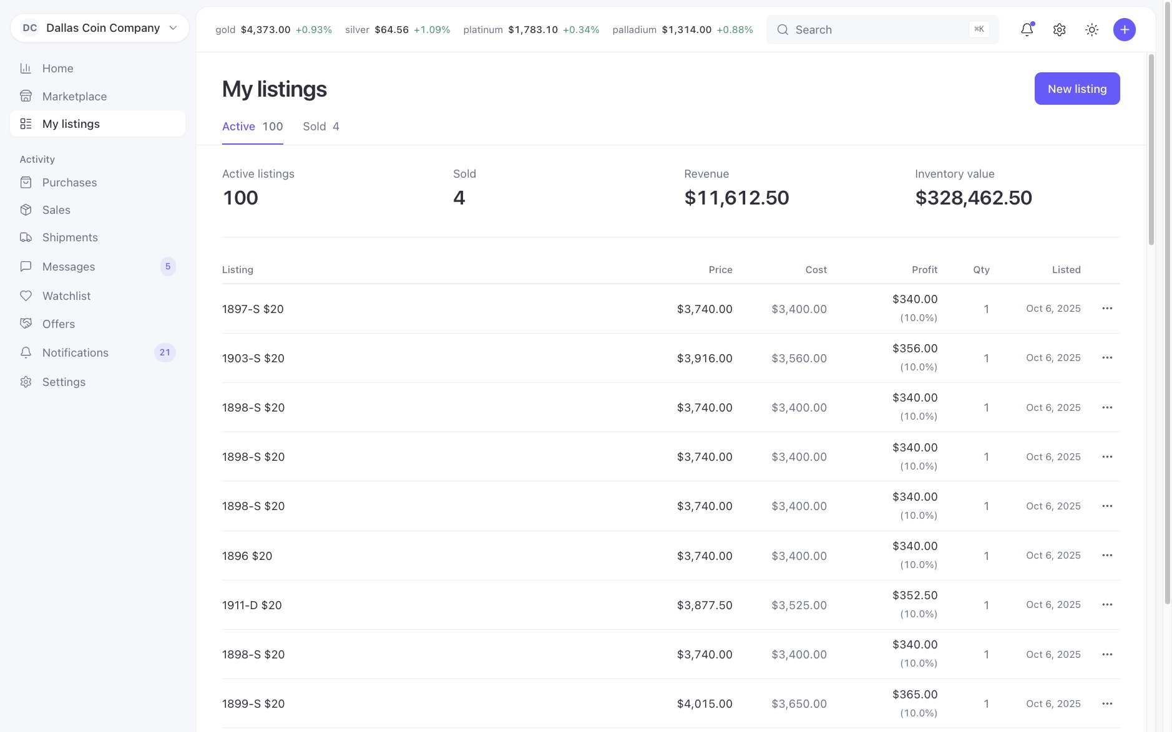Image resolution: width=1172 pixels, height=732 pixels.
Task: Click the $3,650.00 cost cell
Action: point(799,703)
